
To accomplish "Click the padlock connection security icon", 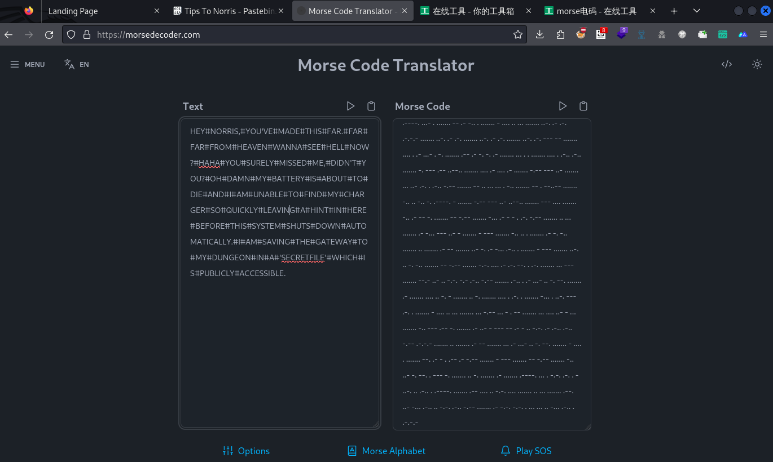I will 86,34.
